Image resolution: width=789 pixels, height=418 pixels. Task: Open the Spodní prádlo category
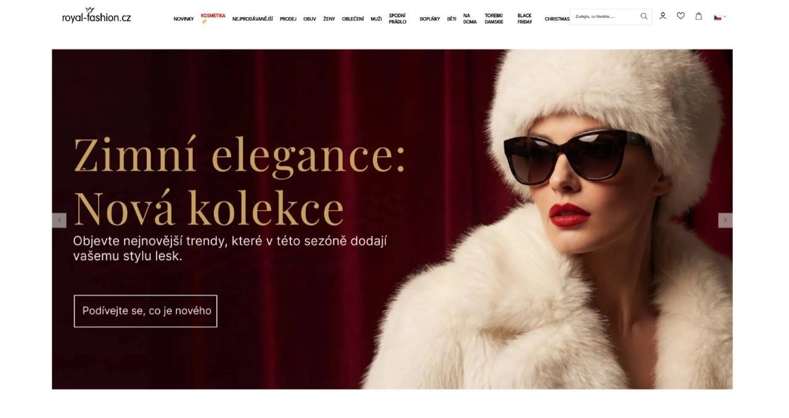coord(398,18)
